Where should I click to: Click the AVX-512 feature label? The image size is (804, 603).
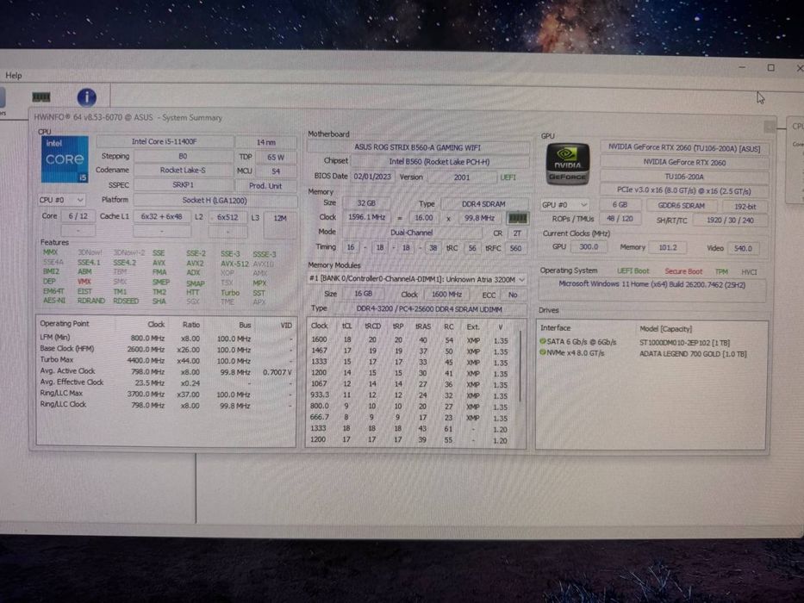pyautogui.click(x=234, y=264)
